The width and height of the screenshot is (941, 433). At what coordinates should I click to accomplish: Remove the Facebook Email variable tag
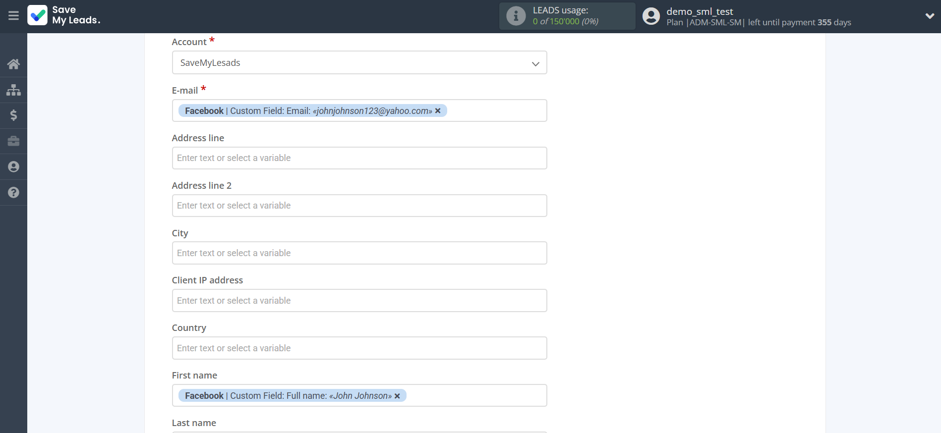438,111
